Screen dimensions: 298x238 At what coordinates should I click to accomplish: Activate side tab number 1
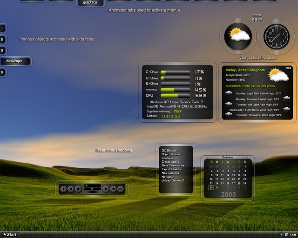(3, 28)
